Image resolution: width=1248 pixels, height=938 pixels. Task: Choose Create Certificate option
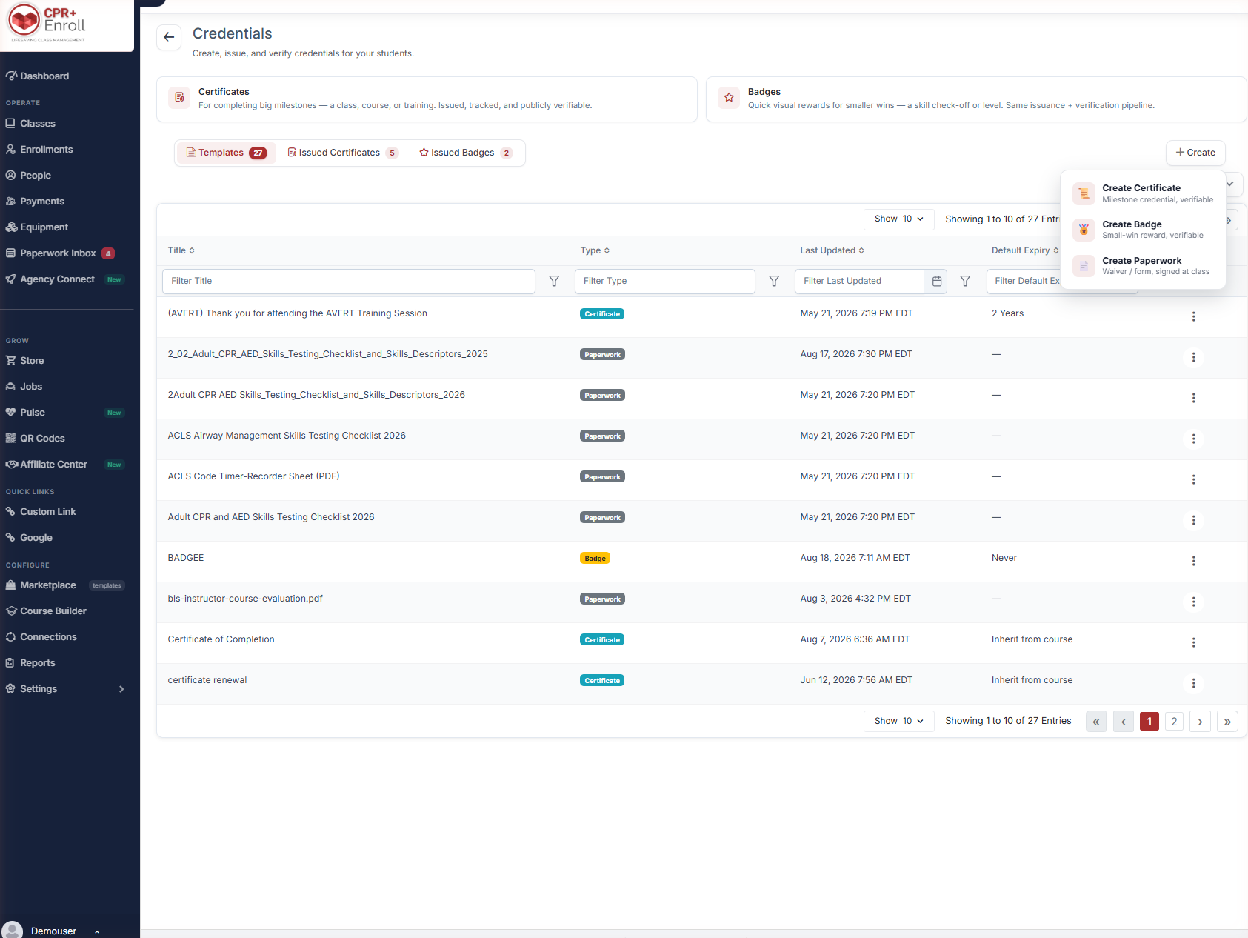(x=1143, y=193)
